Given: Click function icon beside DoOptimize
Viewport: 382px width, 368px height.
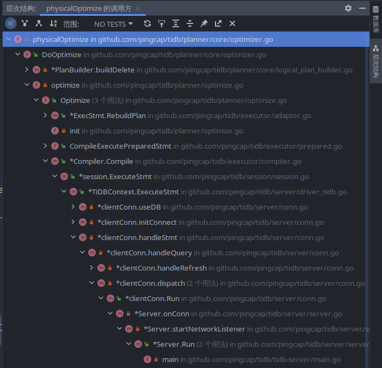Looking at the screenshot, I should click(x=27, y=54).
